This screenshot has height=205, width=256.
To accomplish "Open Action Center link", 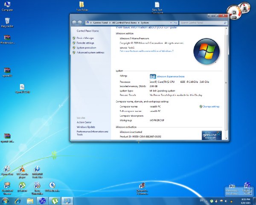I will point(84,122).
